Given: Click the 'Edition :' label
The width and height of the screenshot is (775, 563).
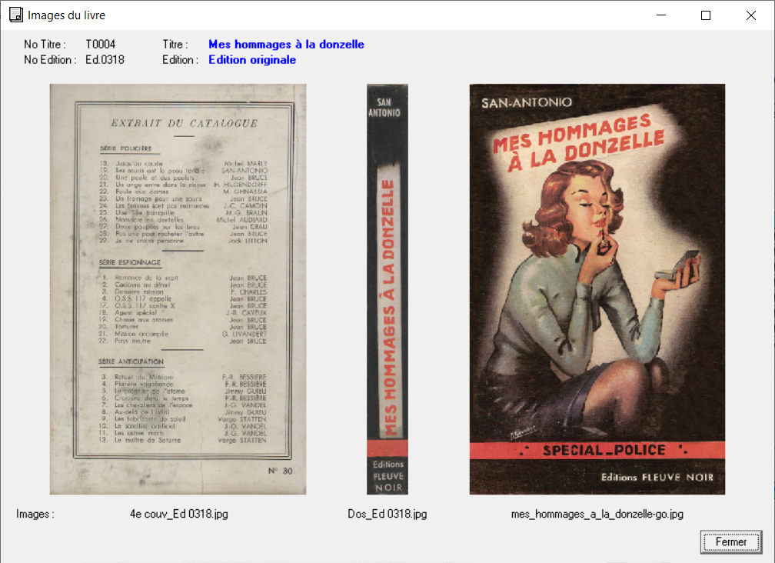Looking at the screenshot, I should (181, 60).
